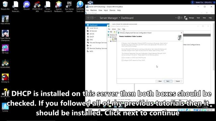Launch Discord from the desktop
The image size is (216, 121).
[26, 5]
